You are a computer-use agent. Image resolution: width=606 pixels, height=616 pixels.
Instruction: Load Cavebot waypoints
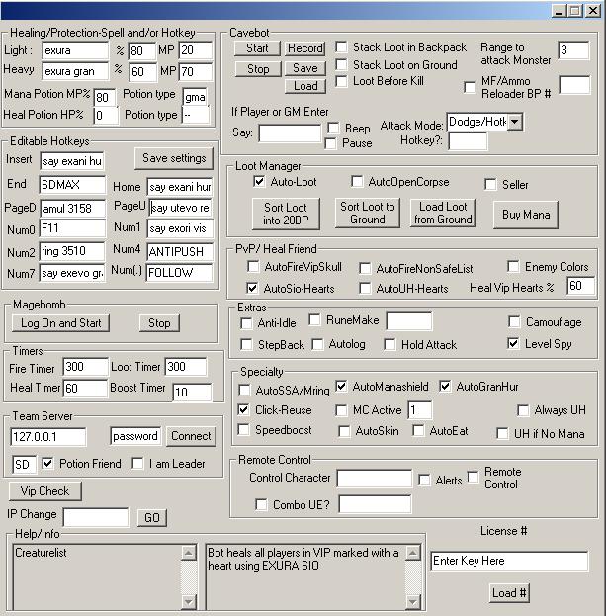[x=305, y=86]
